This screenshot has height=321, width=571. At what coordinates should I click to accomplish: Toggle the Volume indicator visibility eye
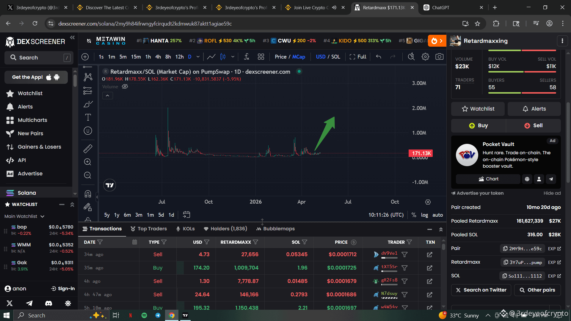pyautogui.click(x=125, y=86)
